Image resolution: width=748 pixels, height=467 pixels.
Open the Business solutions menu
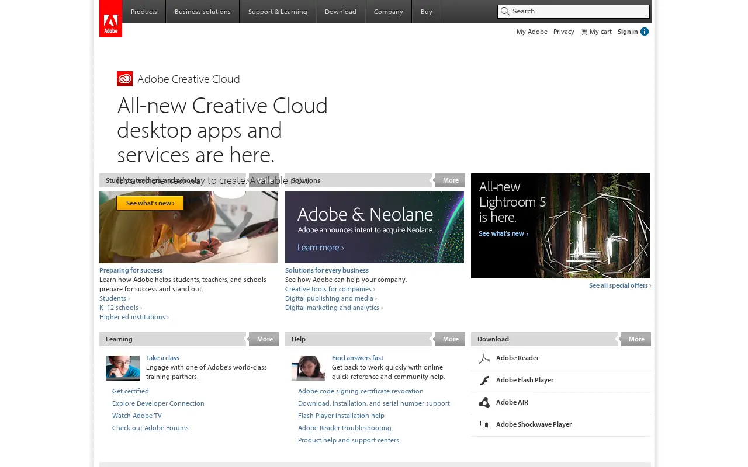pos(203,12)
